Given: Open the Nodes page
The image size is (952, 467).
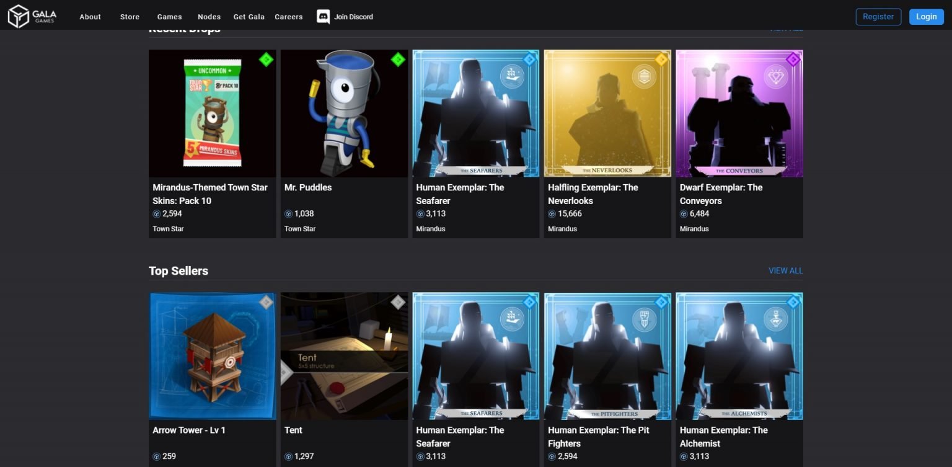Looking at the screenshot, I should click(x=209, y=17).
